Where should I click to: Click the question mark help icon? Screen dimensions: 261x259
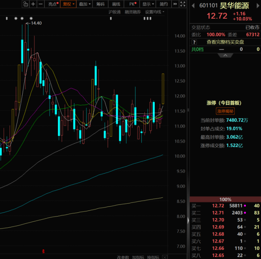point(194,42)
